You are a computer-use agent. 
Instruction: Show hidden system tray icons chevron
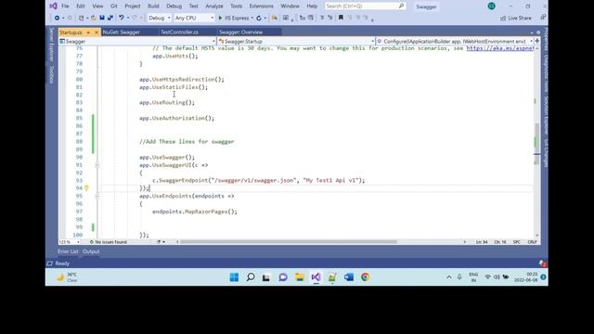449,277
